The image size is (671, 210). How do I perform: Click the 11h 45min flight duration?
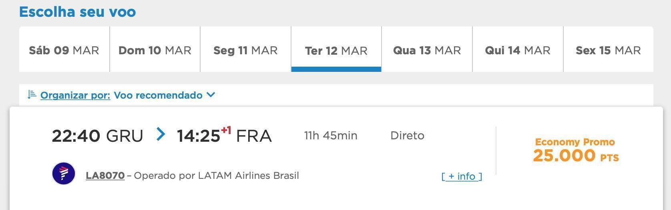click(x=331, y=135)
